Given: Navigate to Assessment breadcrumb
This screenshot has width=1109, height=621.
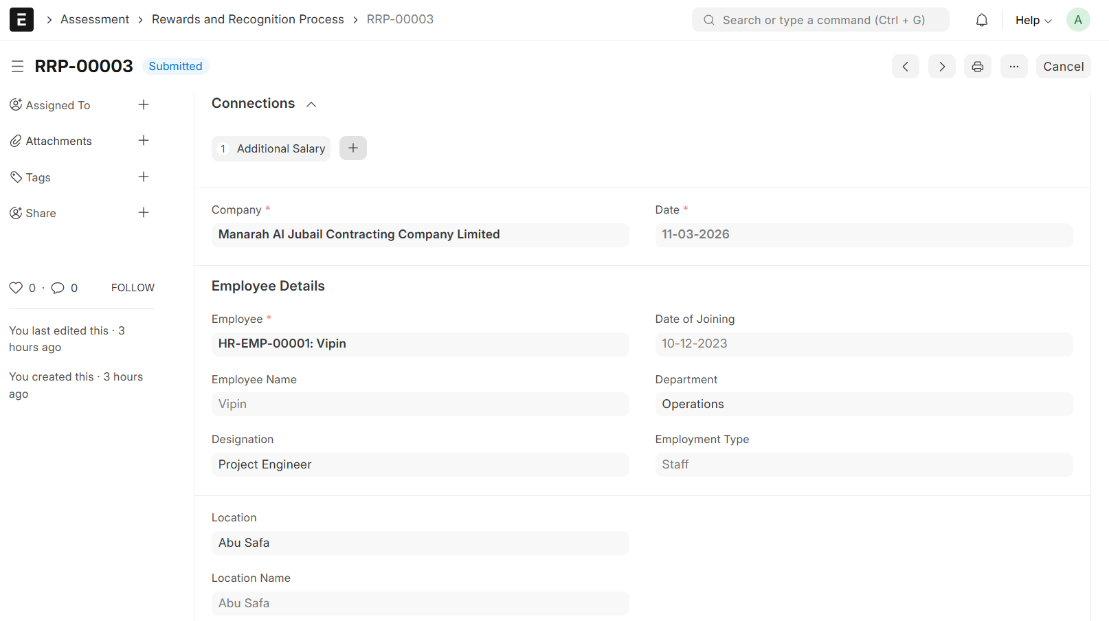Looking at the screenshot, I should tap(95, 19).
